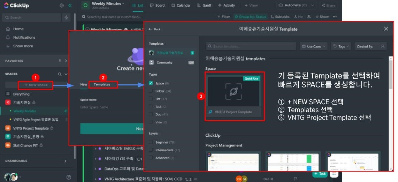Open Everything in Spaces list
This screenshot has height=182, width=398.
(x=21, y=94)
